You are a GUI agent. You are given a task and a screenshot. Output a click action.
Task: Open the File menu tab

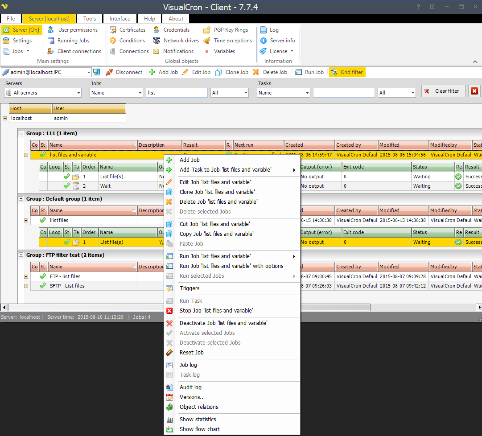coord(11,19)
